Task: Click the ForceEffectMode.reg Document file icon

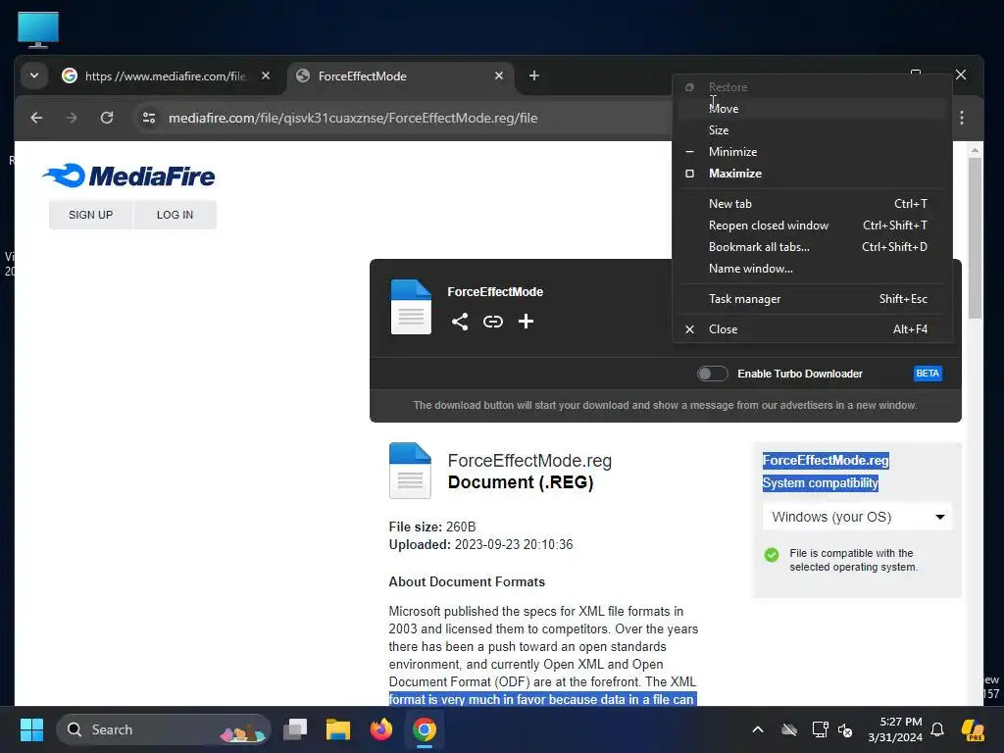Action: [410, 471]
